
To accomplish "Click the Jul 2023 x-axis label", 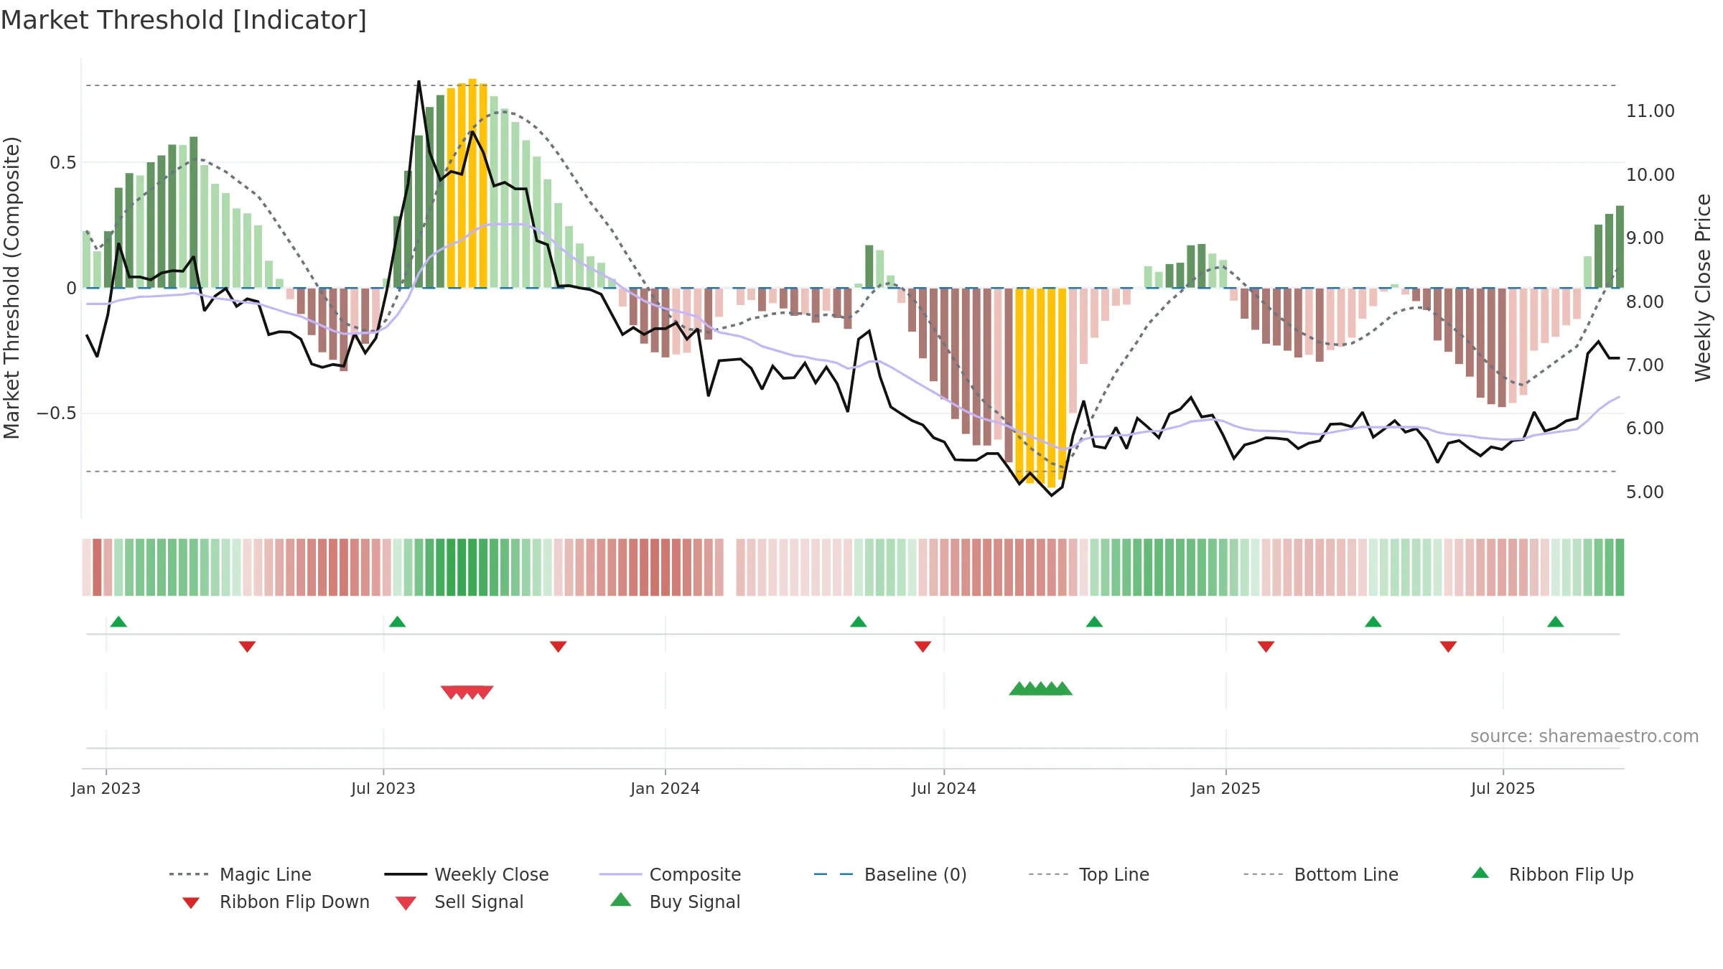I will [x=383, y=789].
